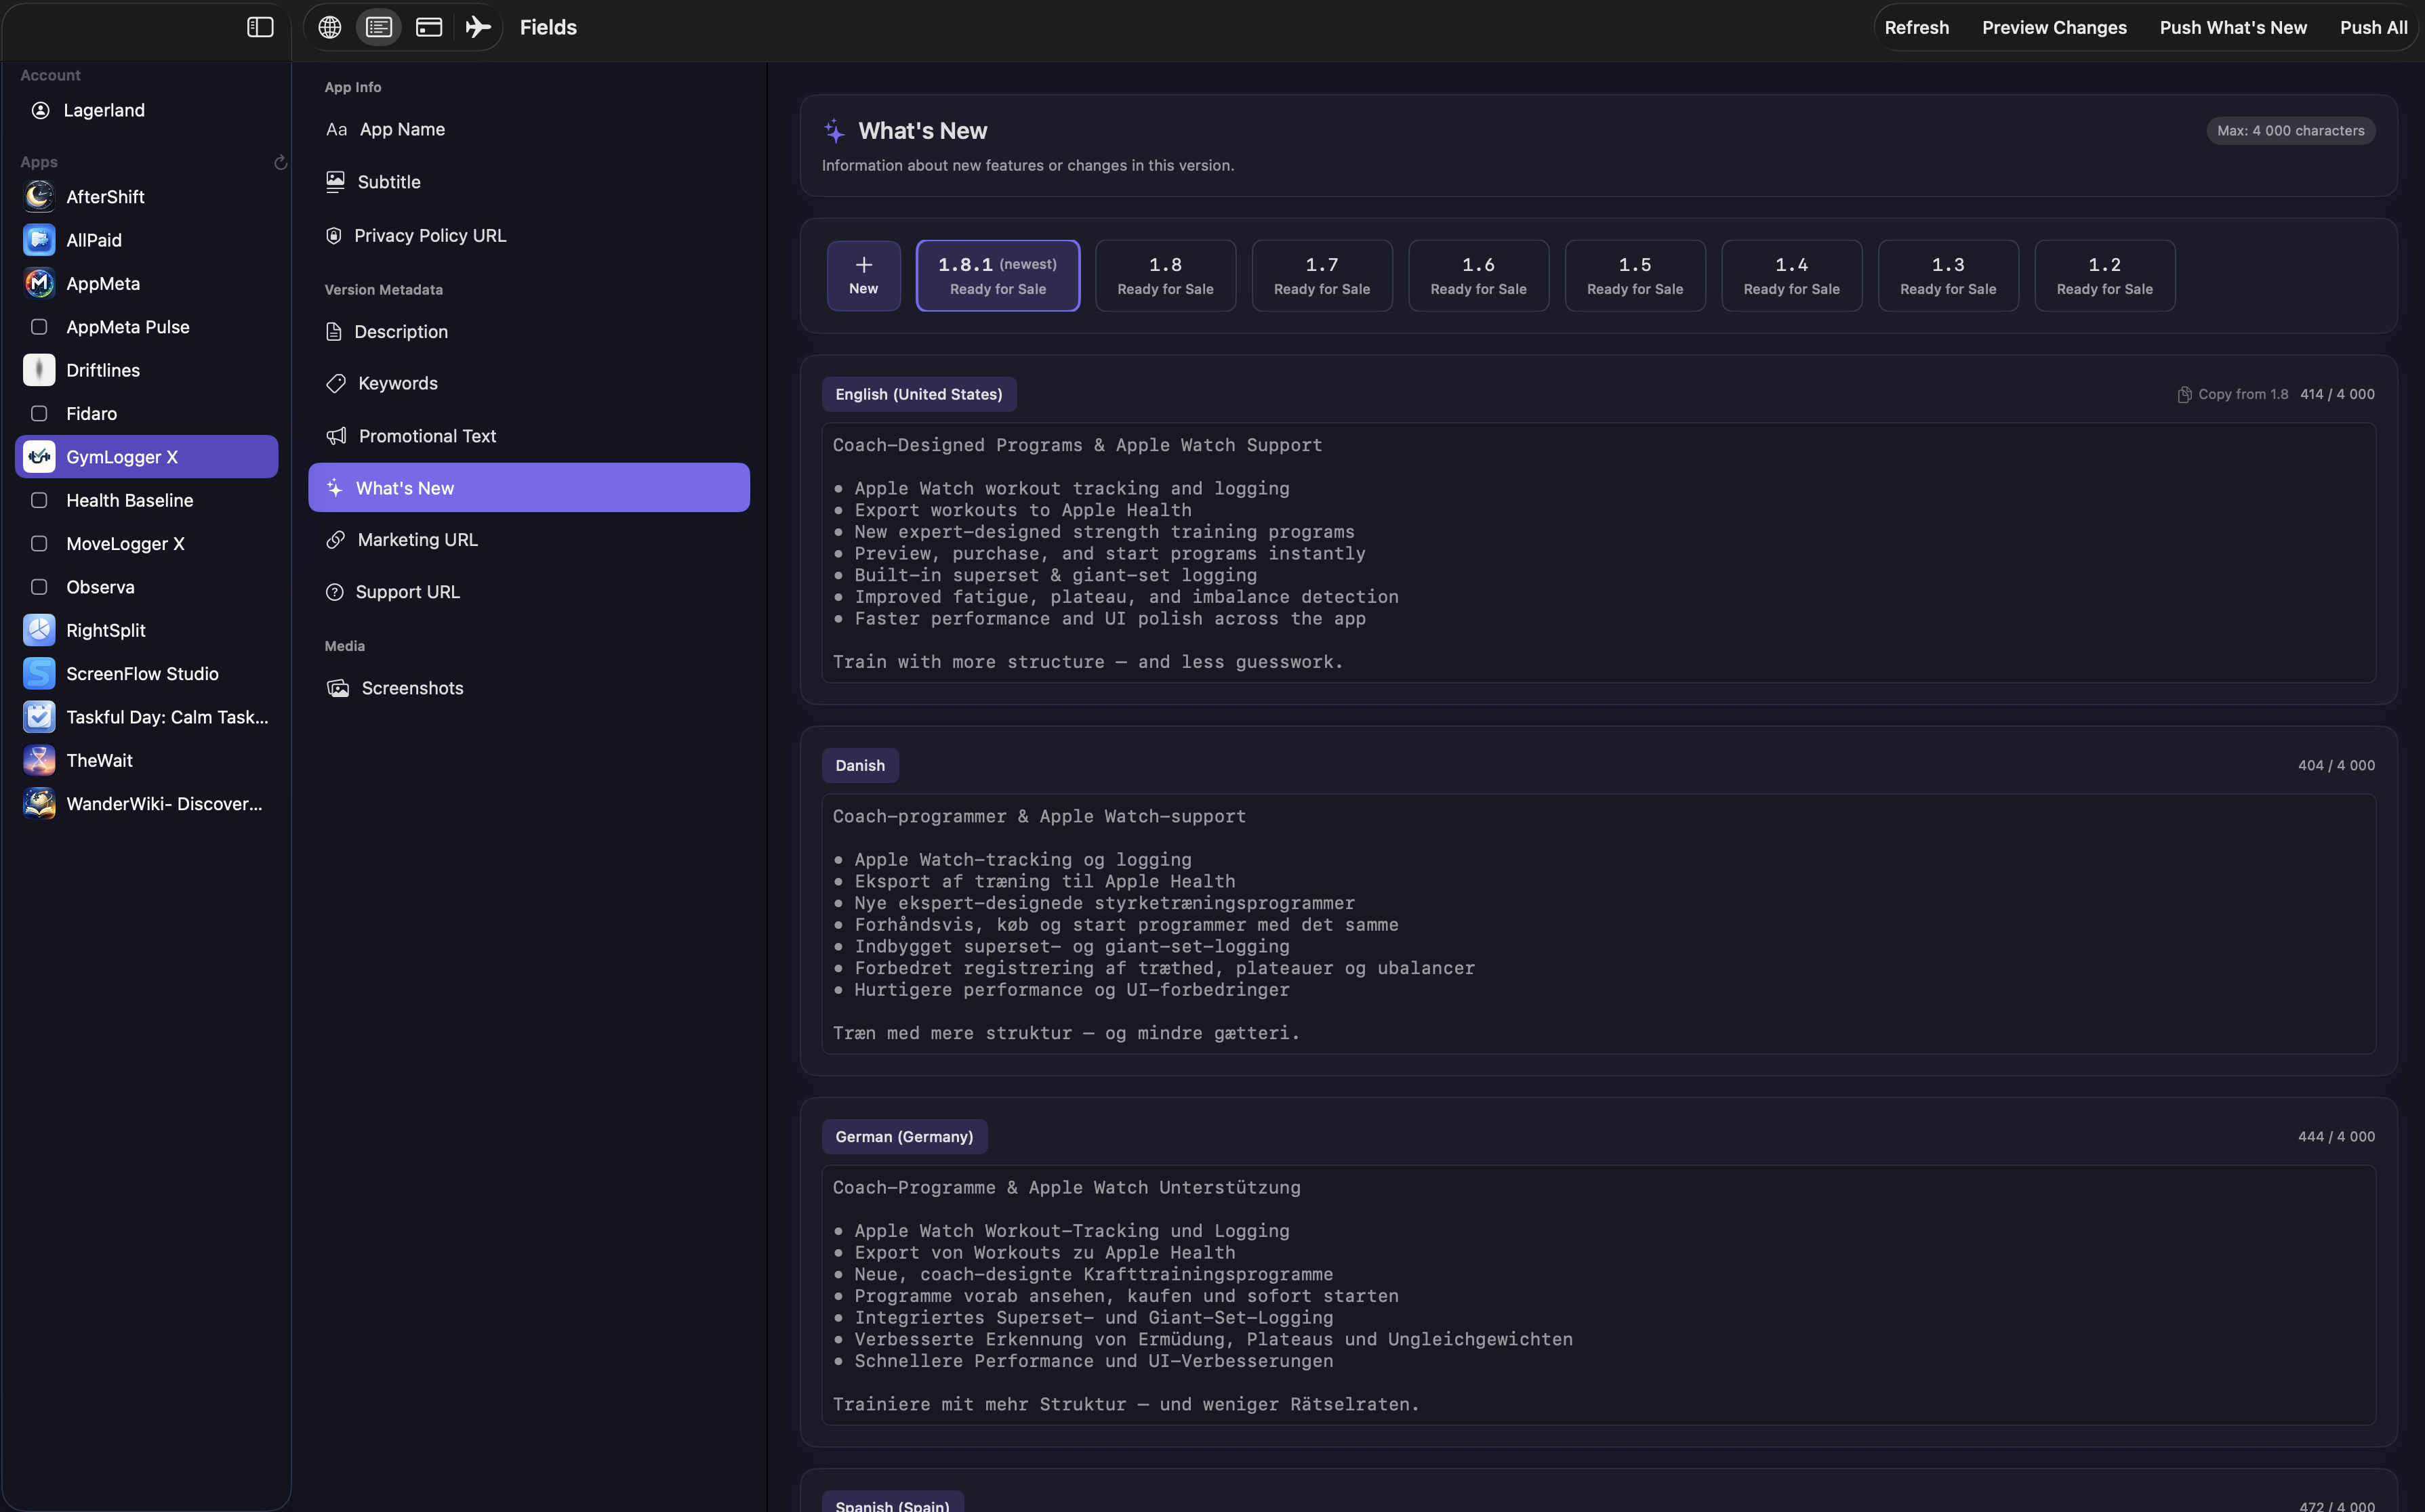Select version 1.7 chip
The height and width of the screenshot is (1512, 2425).
pos(1322,274)
